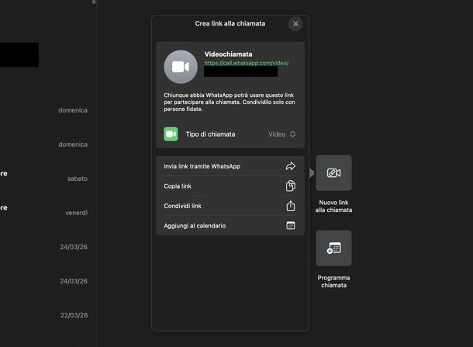This screenshot has width=473, height=347.
Task: Select first 24/03/26 chat row
Action: pyautogui.click(x=74, y=247)
